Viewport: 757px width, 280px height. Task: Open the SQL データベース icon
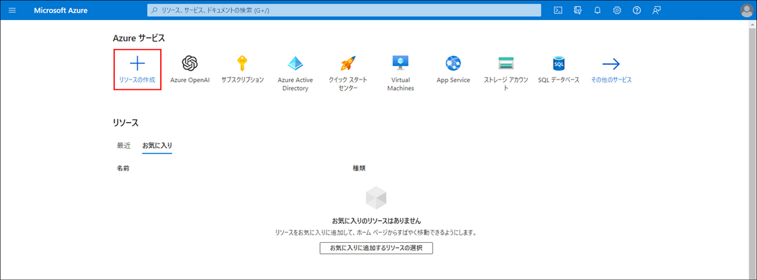point(558,64)
